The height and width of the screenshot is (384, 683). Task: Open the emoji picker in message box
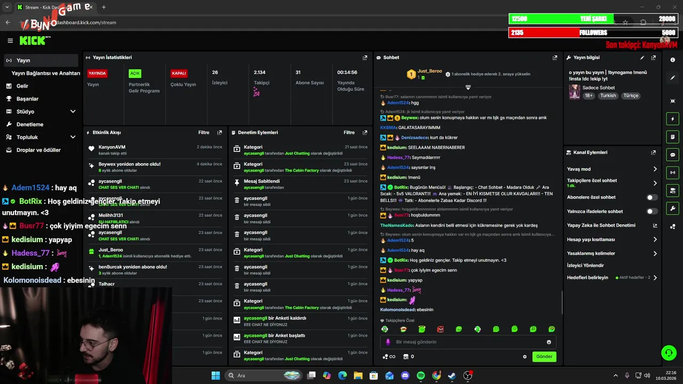tap(549, 342)
